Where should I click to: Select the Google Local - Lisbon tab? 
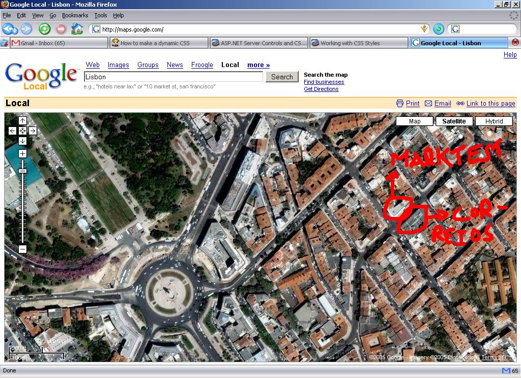point(459,43)
